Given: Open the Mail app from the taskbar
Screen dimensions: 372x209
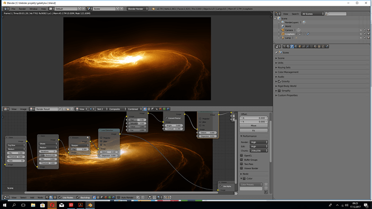Looking at the screenshot, I should click(x=61, y=205).
